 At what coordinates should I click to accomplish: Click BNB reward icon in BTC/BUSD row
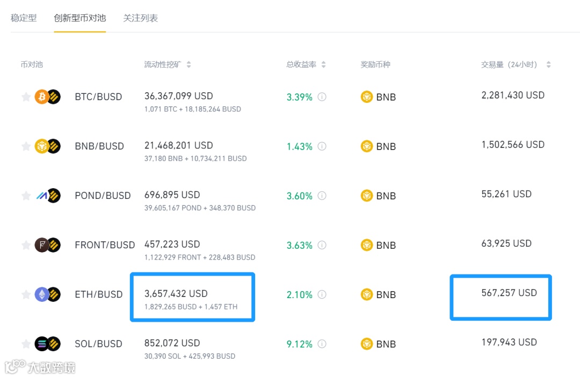(x=367, y=97)
